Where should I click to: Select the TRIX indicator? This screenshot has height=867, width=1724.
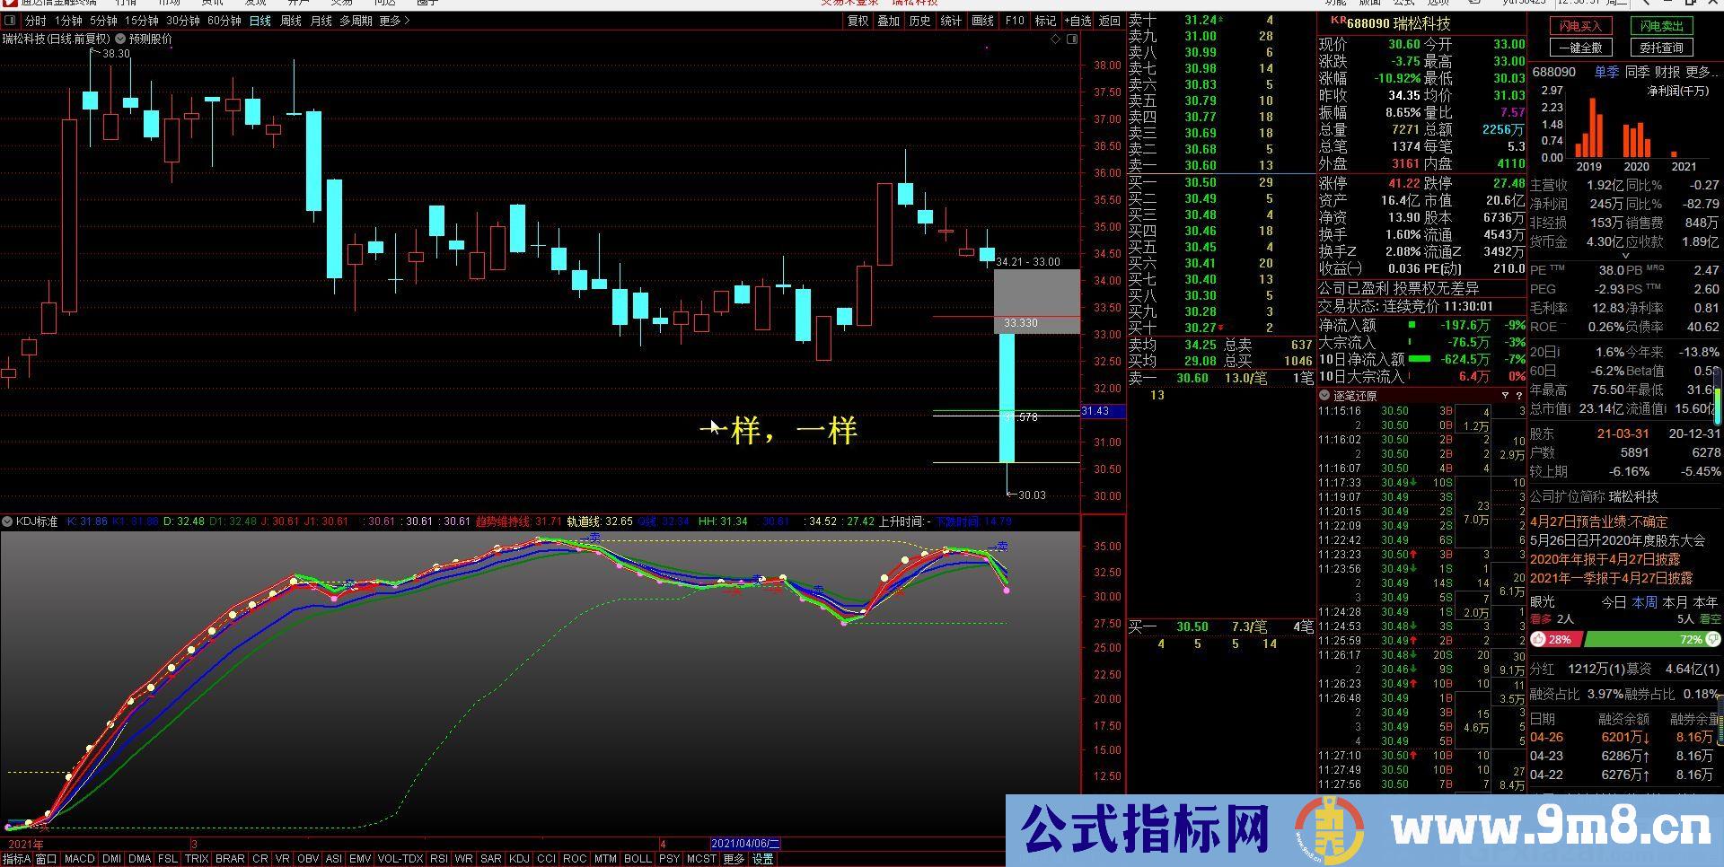[197, 859]
